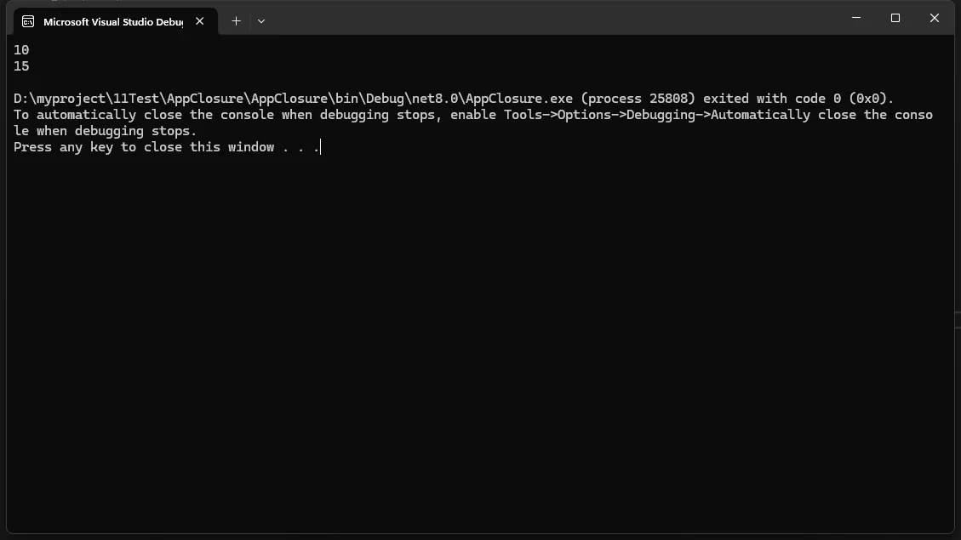This screenshot has width=961, height=540.
Task: Click the "process 25808" text
Action: coord(638,99)
